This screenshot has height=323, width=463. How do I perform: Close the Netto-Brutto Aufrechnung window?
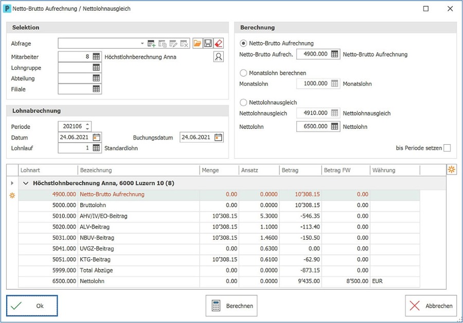point(450,9)
